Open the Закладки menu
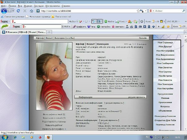Viewport: 187px width, 140px height. [x=39, y=6]
